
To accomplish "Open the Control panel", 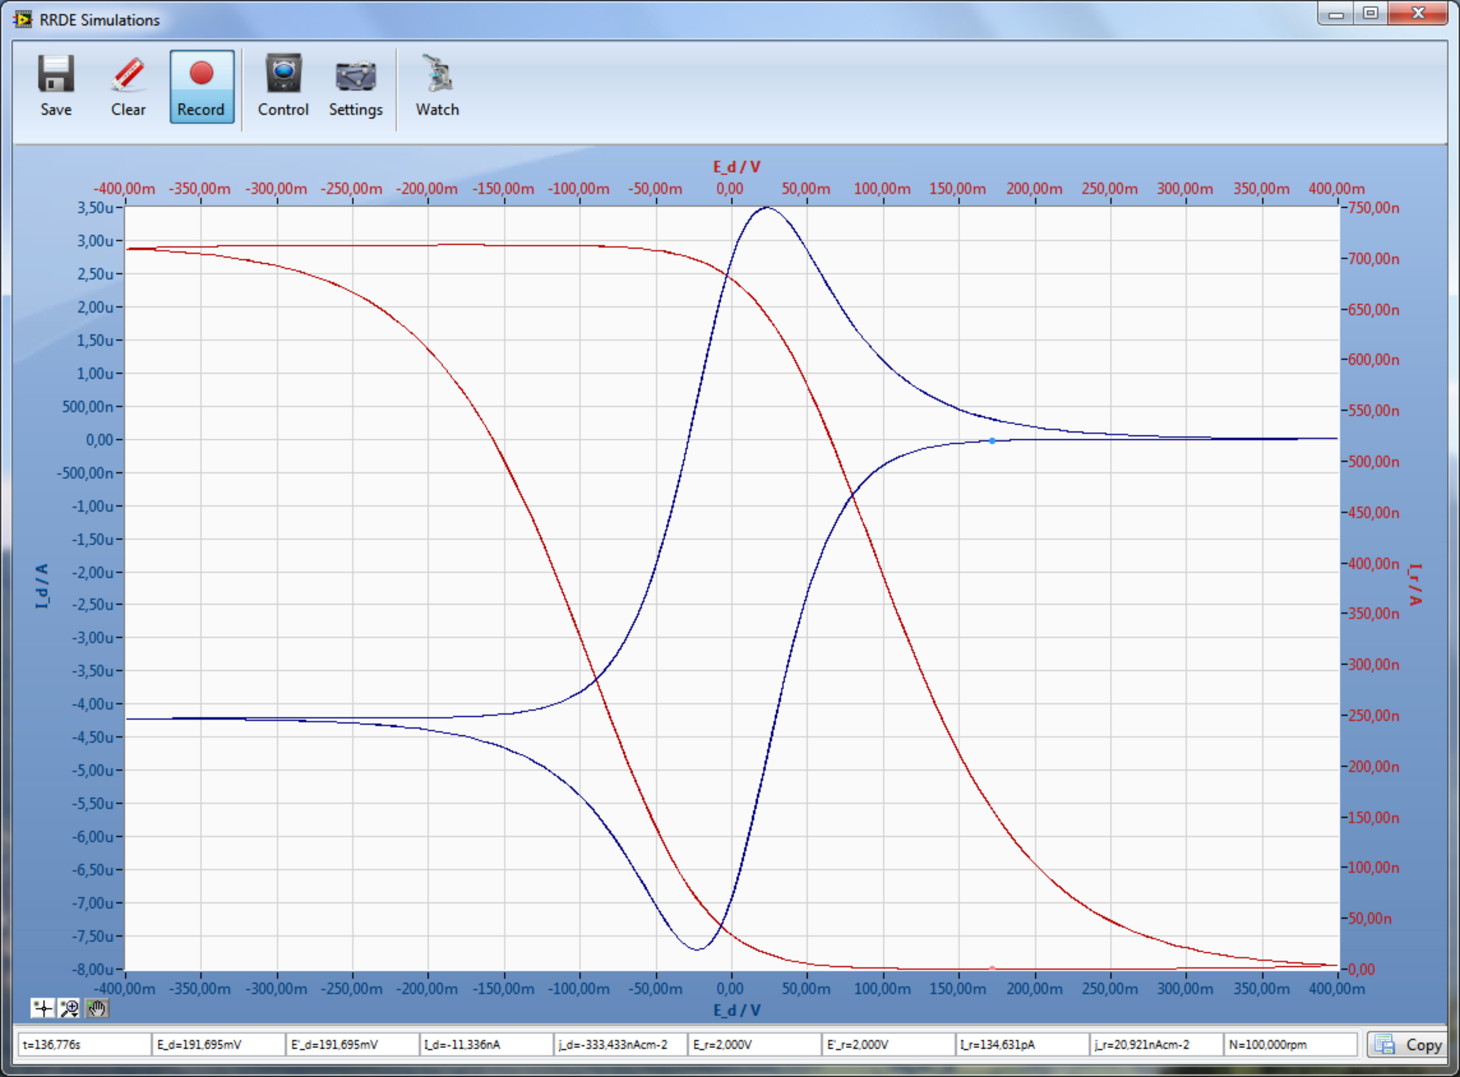I will pyautogui.click(x=283, y=87).
